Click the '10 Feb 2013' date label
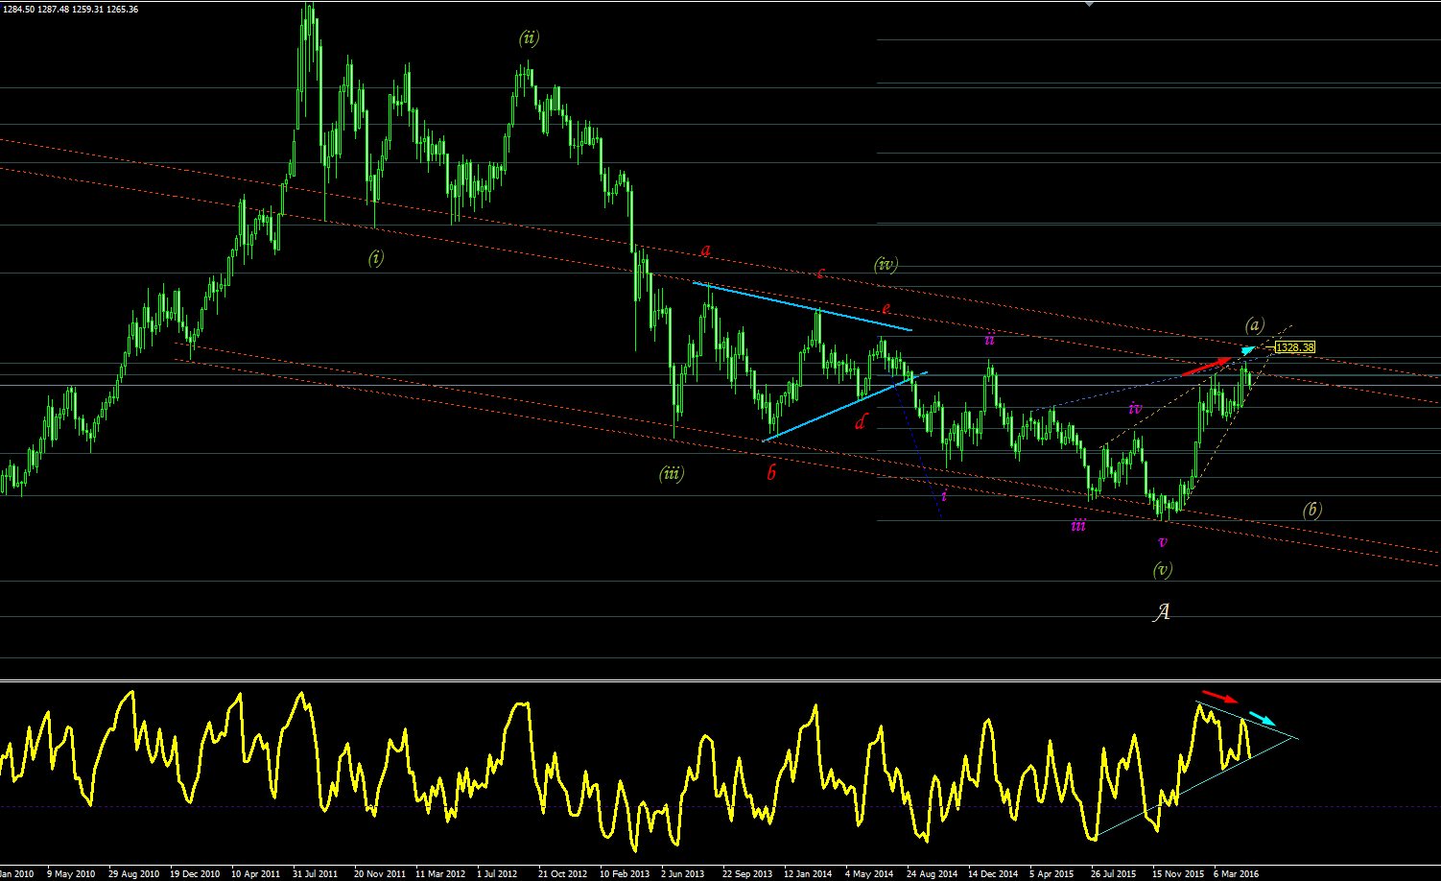 [x=625, y=874]
